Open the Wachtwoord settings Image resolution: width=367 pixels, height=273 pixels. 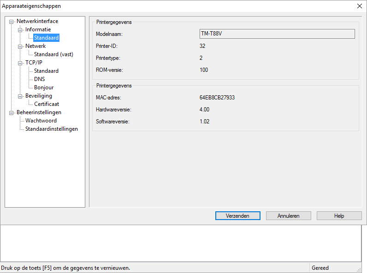(x=41, y=121)
